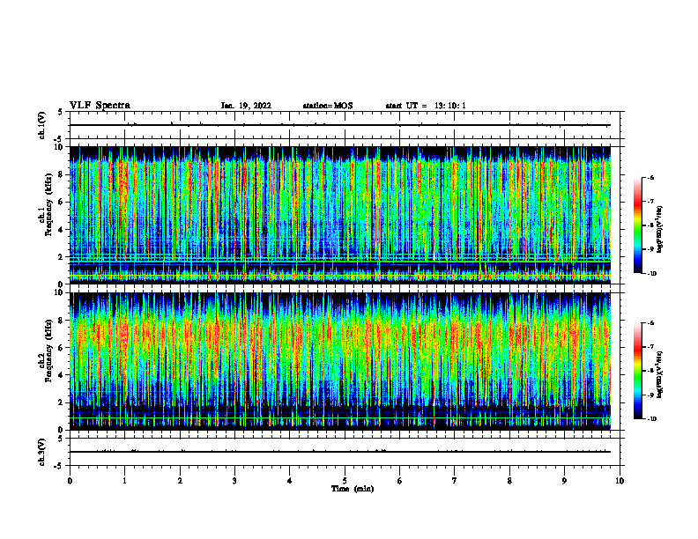Click the "-6" label on ch.1 color scale

click(x=651, y=177)
